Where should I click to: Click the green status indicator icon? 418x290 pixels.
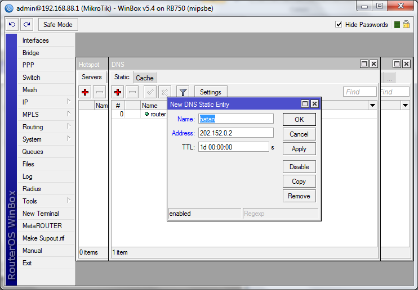point(397,25)
